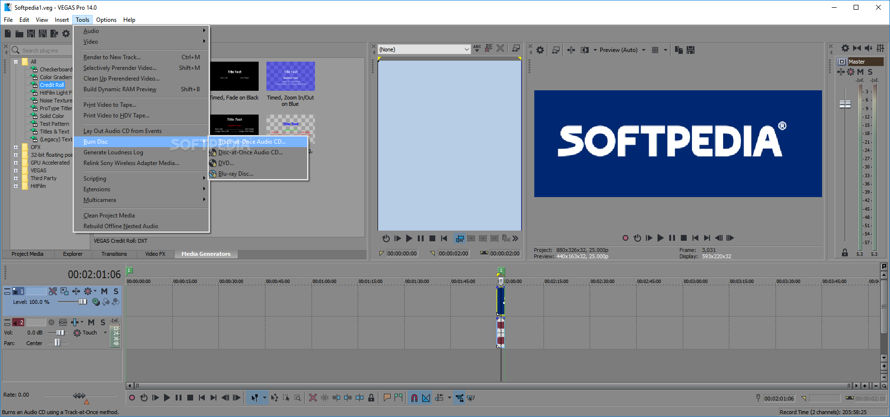The width and height of the screenshot is (890, 417).
Task: Select the Normal Edit tool
Action: click(254, 398)
